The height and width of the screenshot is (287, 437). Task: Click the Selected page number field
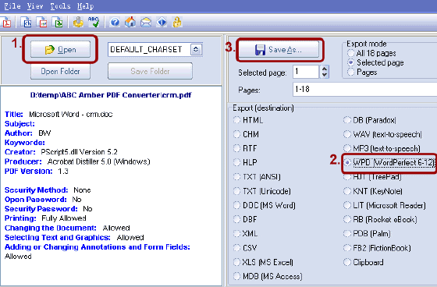click(x=306, y=72)
